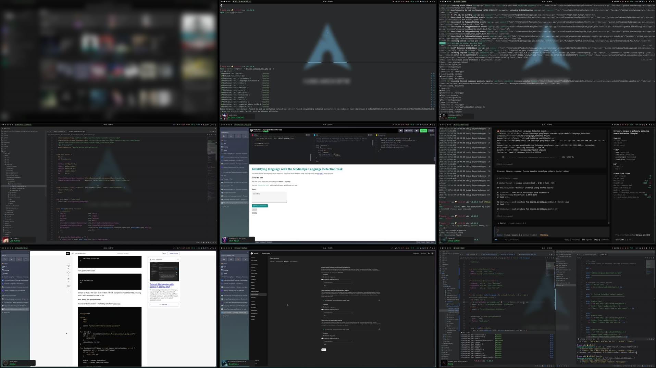Screen dimensions: 656x368
Task: Open the Sentry MCP debugging tutorial link
Action: point(162,285)
